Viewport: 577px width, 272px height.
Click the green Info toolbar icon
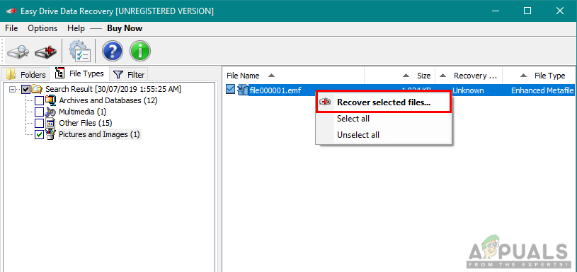140,51
